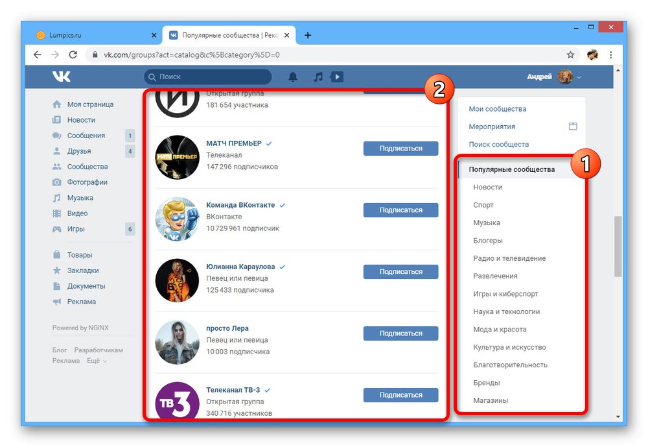Click the browser address bar URL
This screenshot has height=447, width=648.
click(191, 54)
